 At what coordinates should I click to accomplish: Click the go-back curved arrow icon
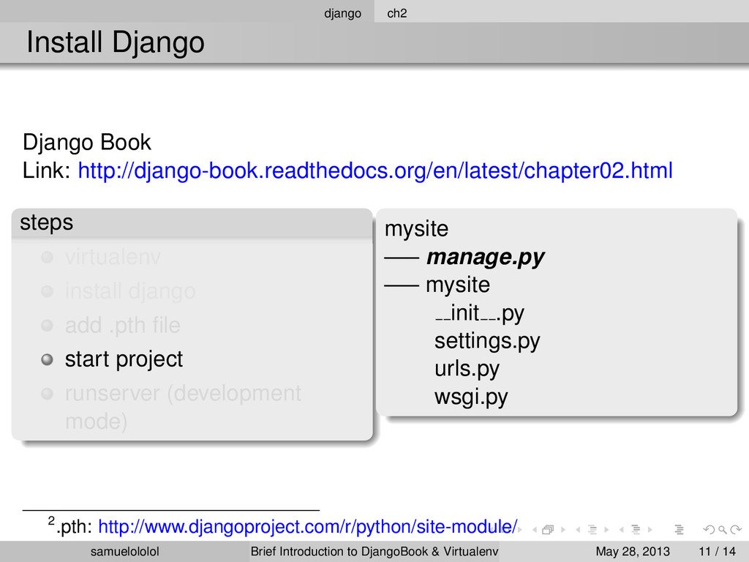point(710,530)
